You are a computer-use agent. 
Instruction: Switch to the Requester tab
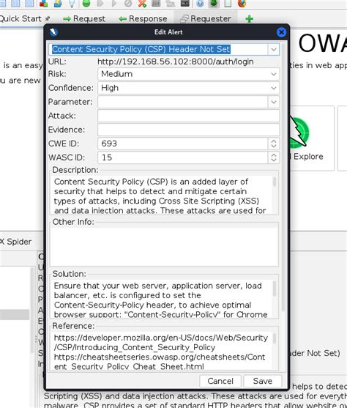coord(206,19)
